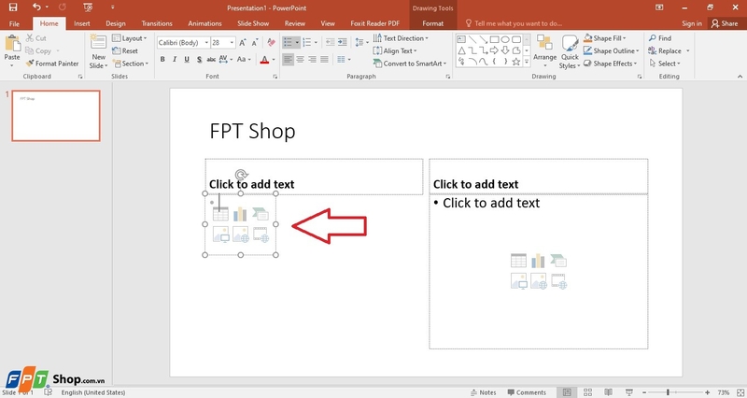
Task: Toggle Bold formatting
Action: 162,60
